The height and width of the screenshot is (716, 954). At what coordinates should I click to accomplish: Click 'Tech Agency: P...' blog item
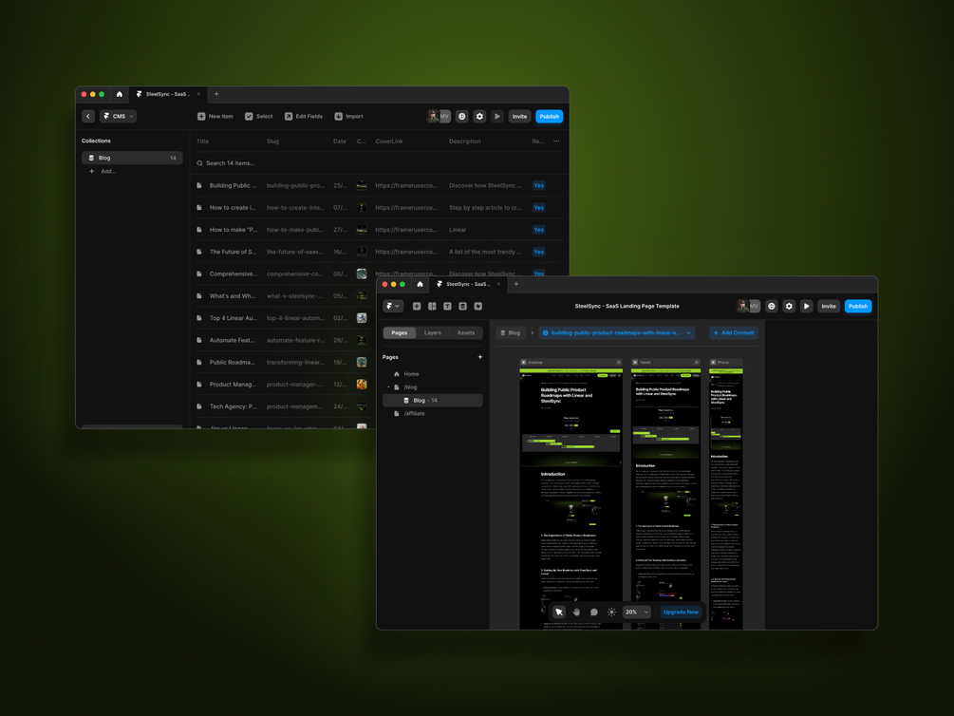pyautogui.click(x=233, y=406)
